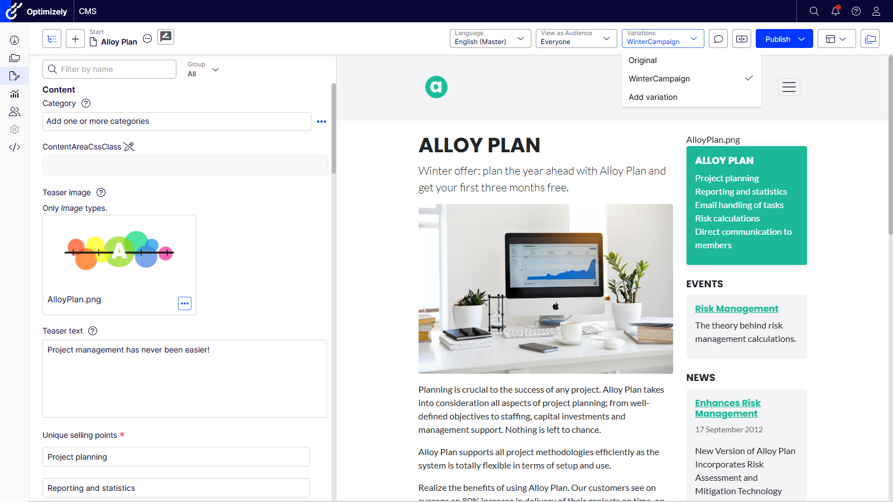893x502 pixels.
Task: Click the ContentAreaCssClass crossed-tools icon
Action: 129,147
